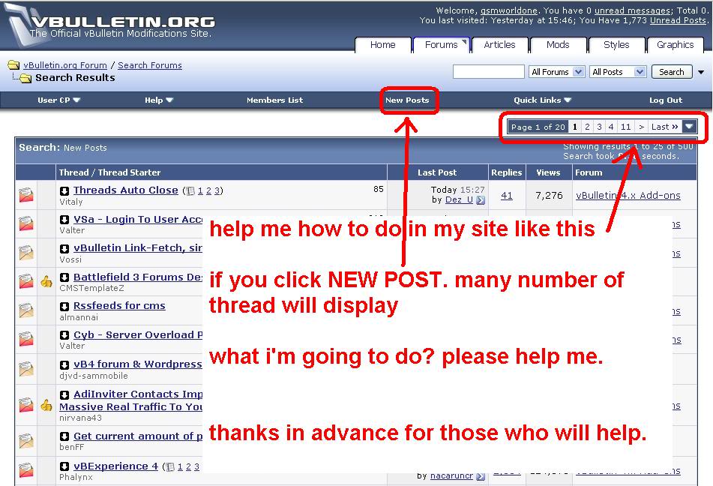Open the arrow on the Forums tab
Viewport: 713px width, 486px height.
(x=464, y=42)
